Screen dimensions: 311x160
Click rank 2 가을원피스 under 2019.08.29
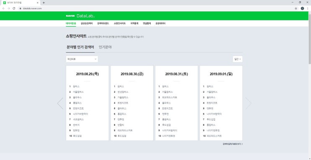pyautogui.click(x=78, y=92)
